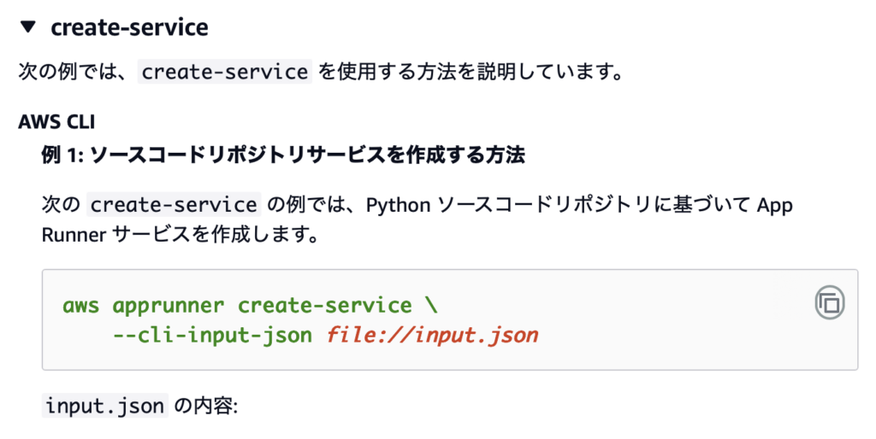Click the "aws" keyword in code block
Image resolution: width=876 pixels, height=439 pixels.
point(81,305)
